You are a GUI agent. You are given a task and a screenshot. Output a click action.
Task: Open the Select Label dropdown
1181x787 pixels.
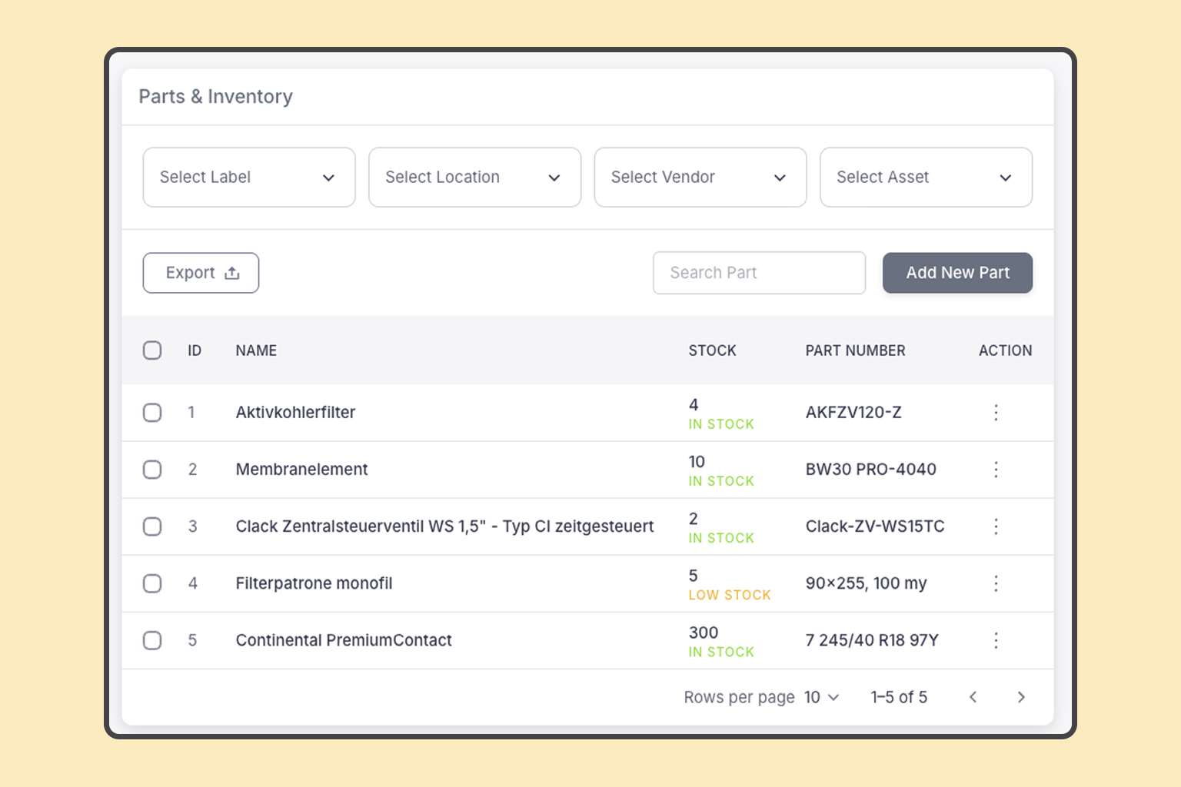[249, 178]
